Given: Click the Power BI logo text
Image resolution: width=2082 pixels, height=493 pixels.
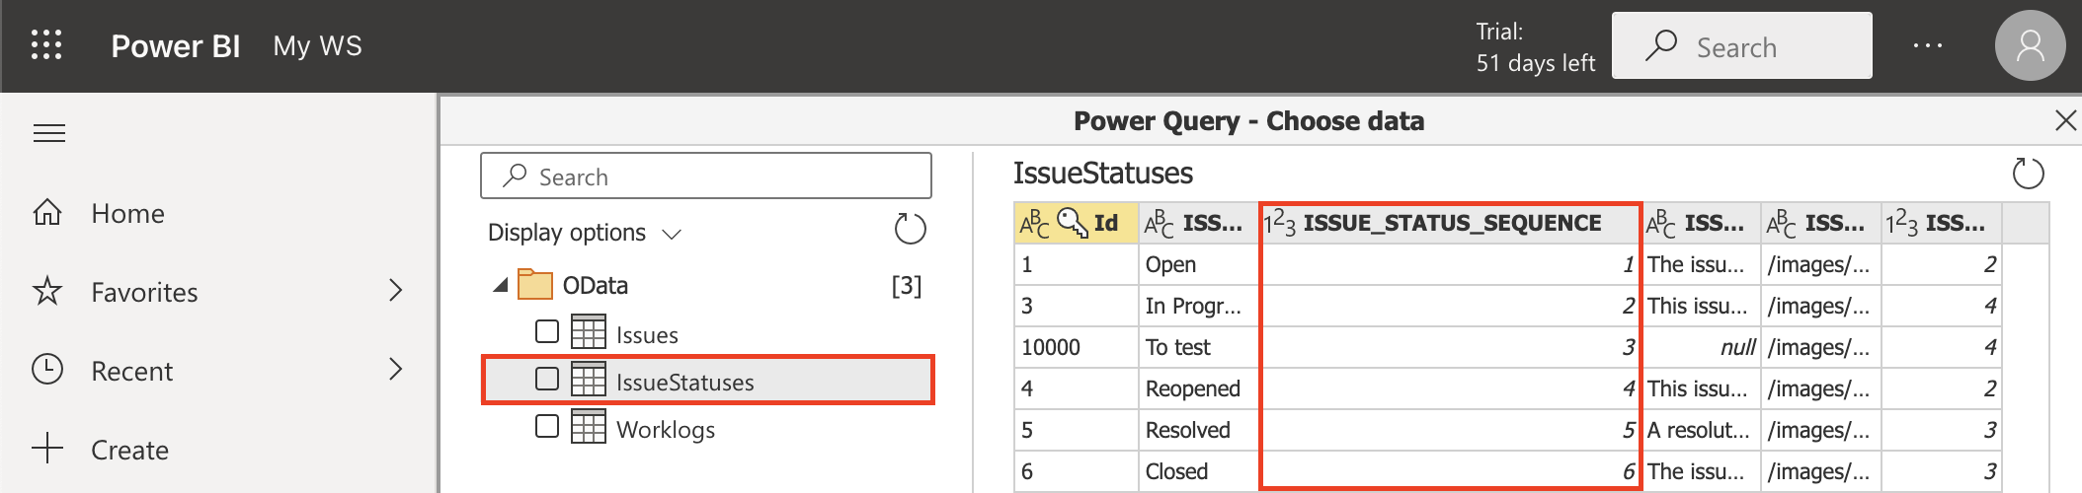Looking at the screenshot, I should (175, 46).
